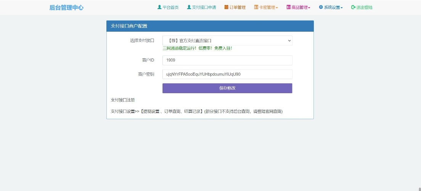Screen dimensions: 421x191
Task: Click the gear icon beside 系统设置
Action: (x=321, y=7)
